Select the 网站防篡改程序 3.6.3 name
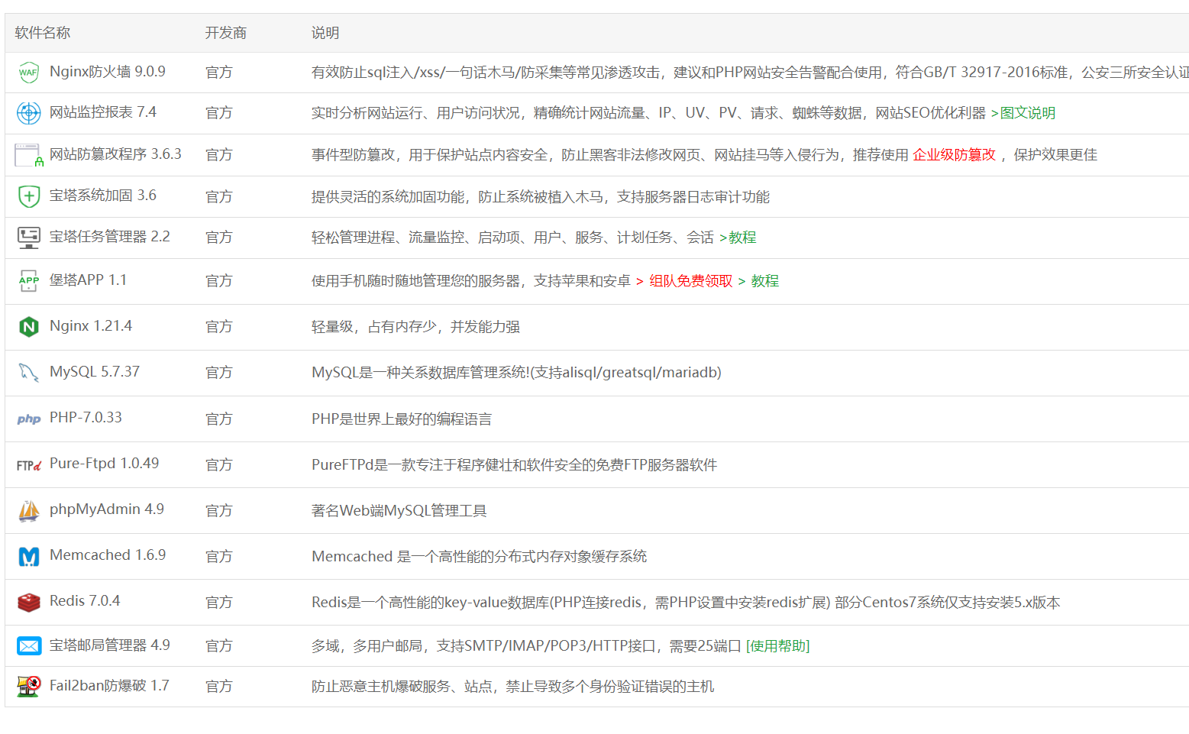1189x734 pixels. click(x=115, y=154)
